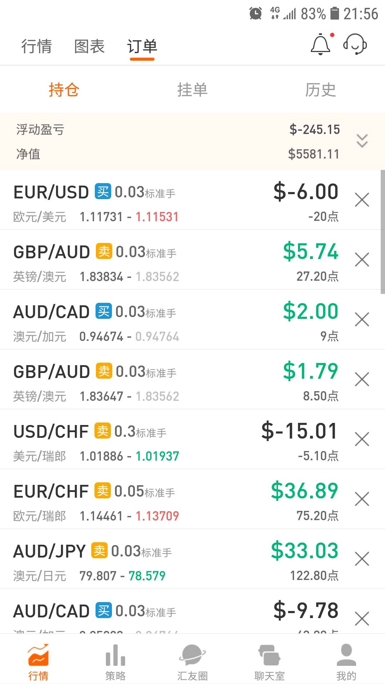Select the 挂单 pending orders tab
Screen dimensions: 385x684
pyautogui.click(x=192, y=90)
